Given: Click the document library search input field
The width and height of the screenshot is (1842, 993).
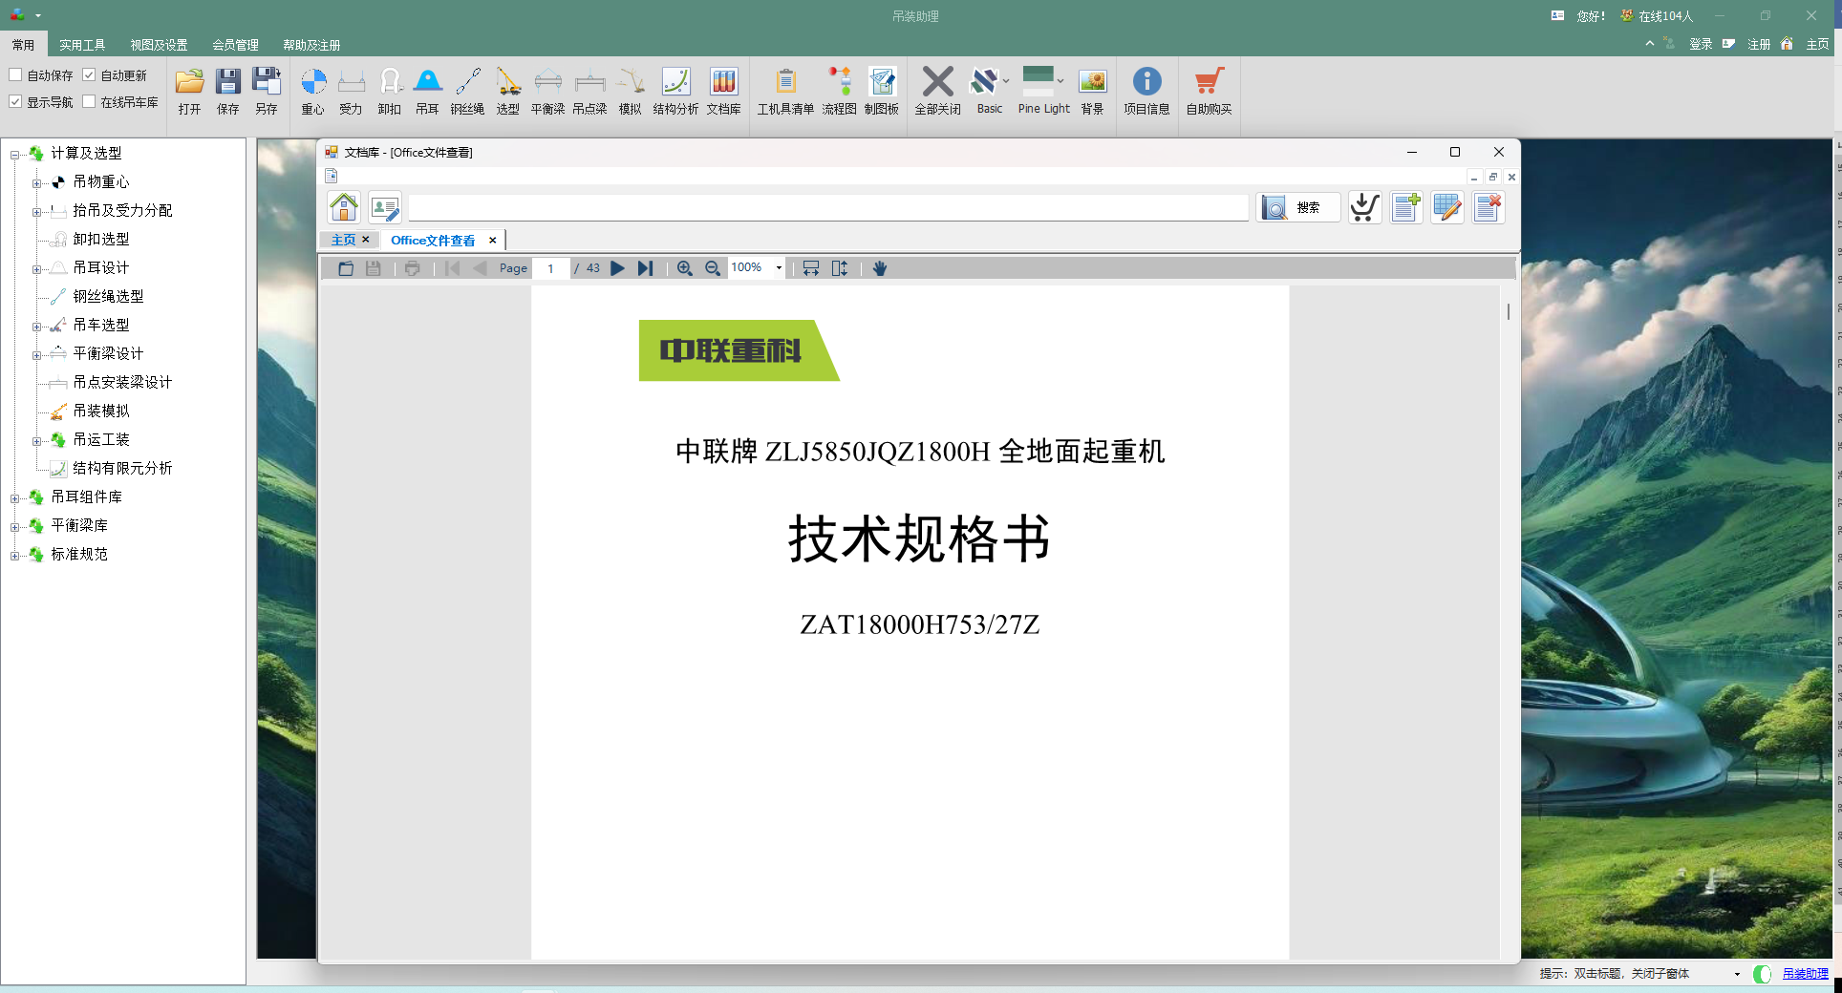Looking at the screenshot, I should (828, 207).
